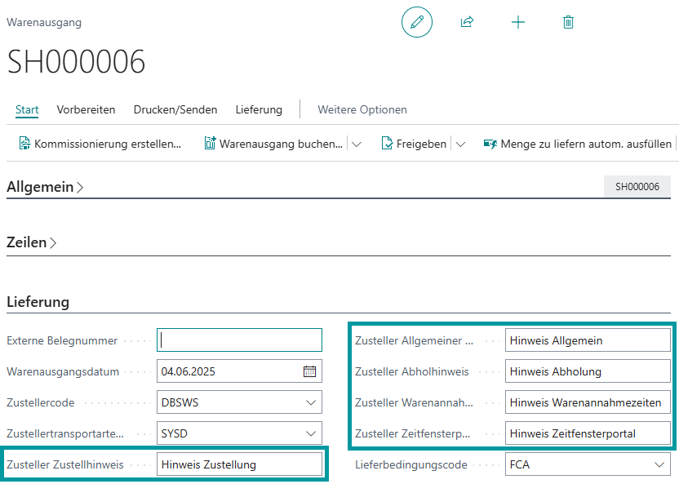This screenshot has width=679, height=484.
Task: Expand the Allgemein section
Action: (x=45, y=187)
